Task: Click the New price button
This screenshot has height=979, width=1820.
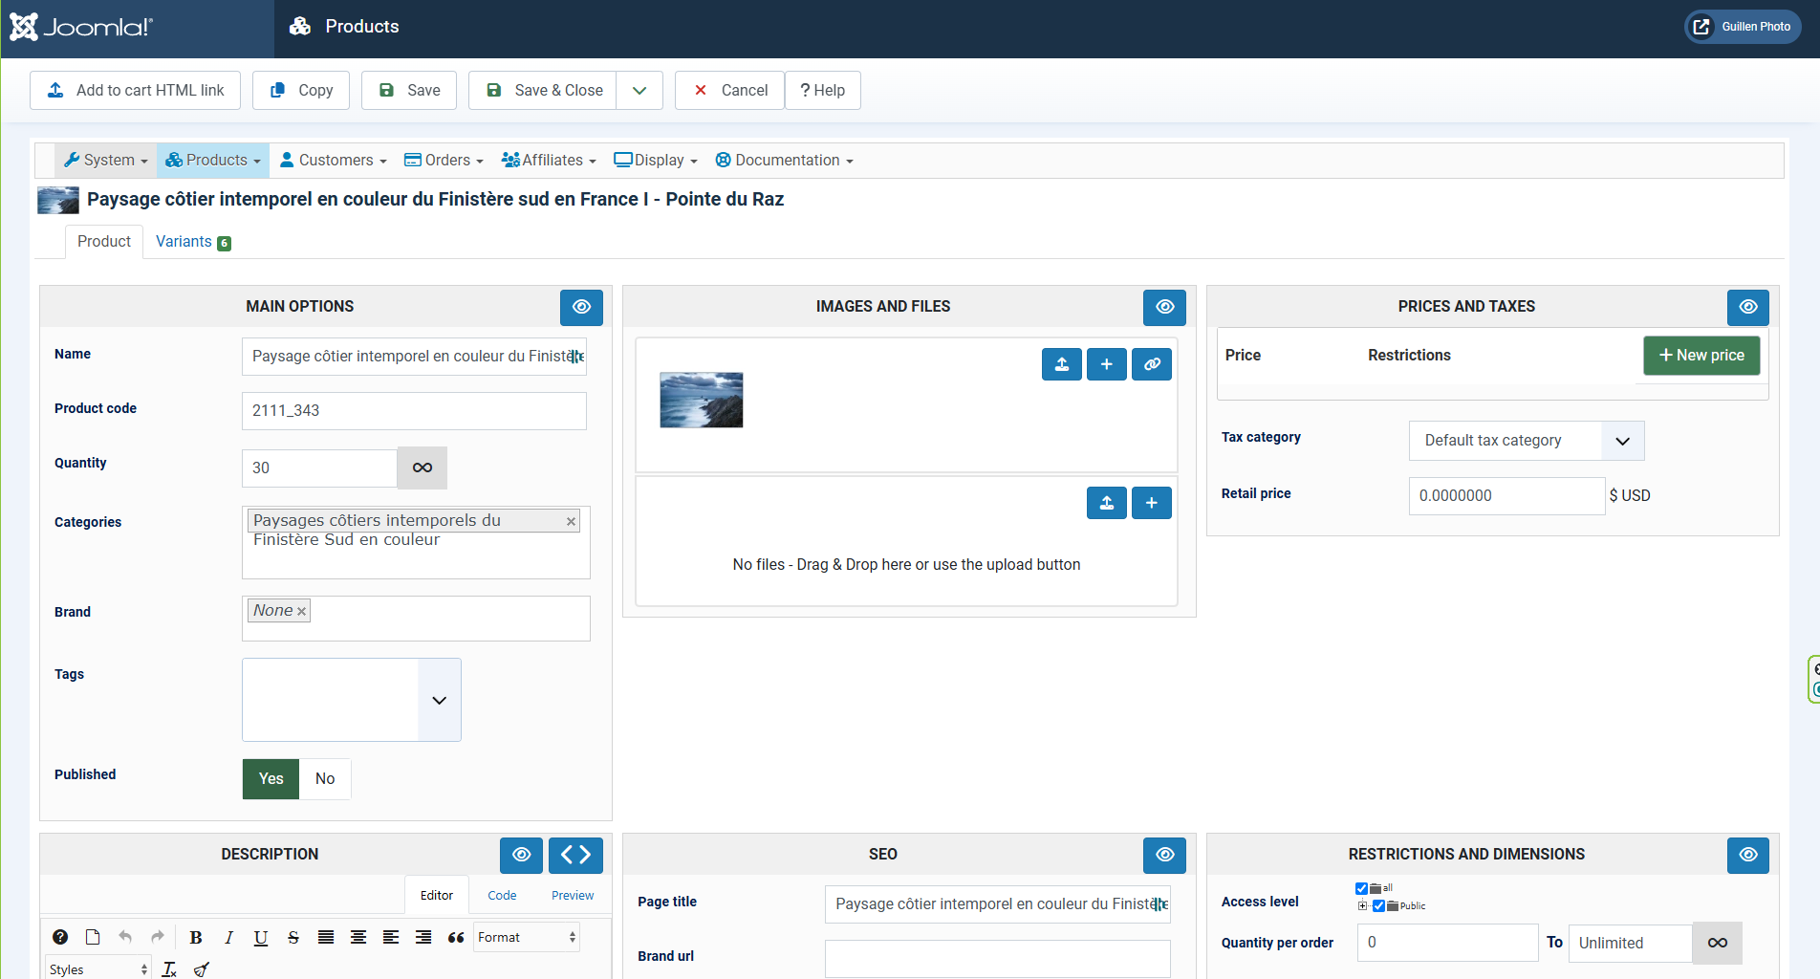Action: pyautogui.click(x=1701, y=356)
